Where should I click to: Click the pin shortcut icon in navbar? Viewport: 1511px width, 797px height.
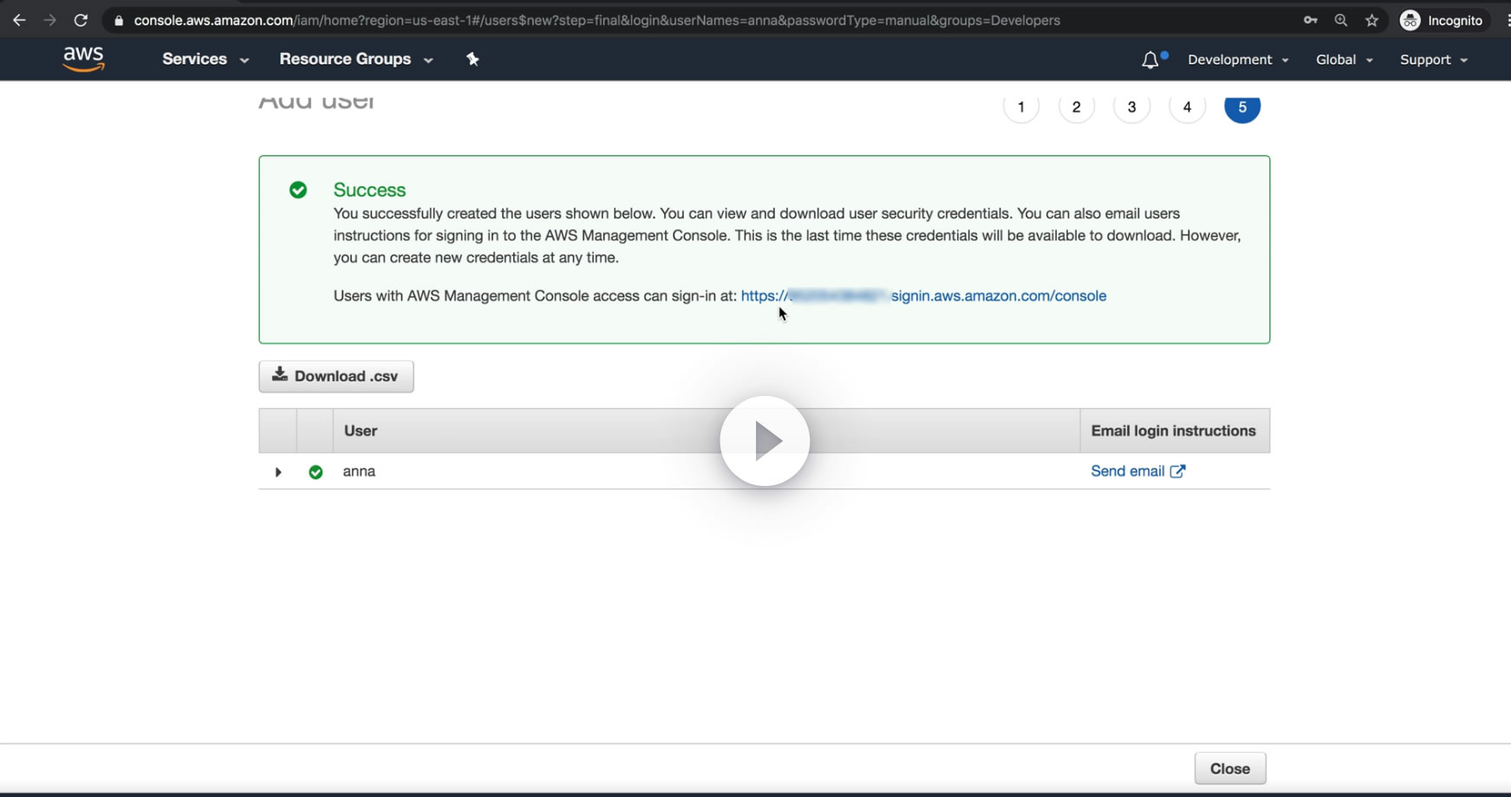click(472, 59)
